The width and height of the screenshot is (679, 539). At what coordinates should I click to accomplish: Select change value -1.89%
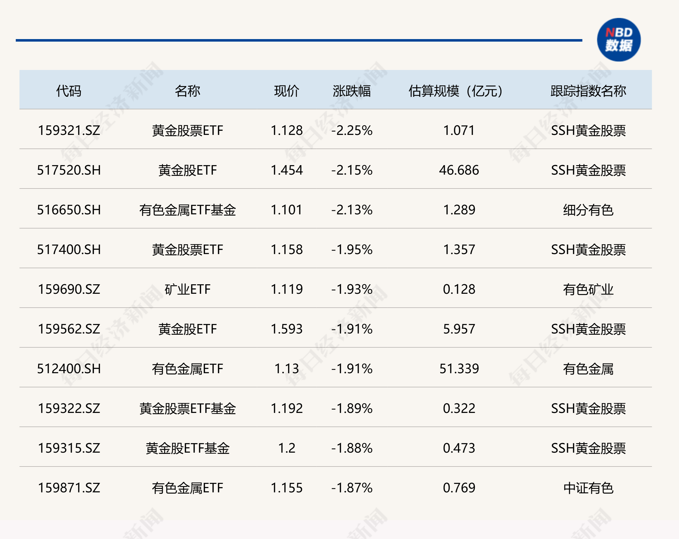point(352,409)
